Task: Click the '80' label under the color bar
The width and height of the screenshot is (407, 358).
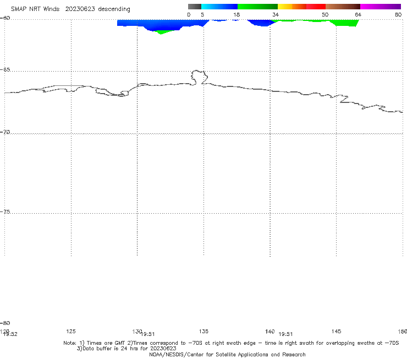Action: (x=398, y=15)
